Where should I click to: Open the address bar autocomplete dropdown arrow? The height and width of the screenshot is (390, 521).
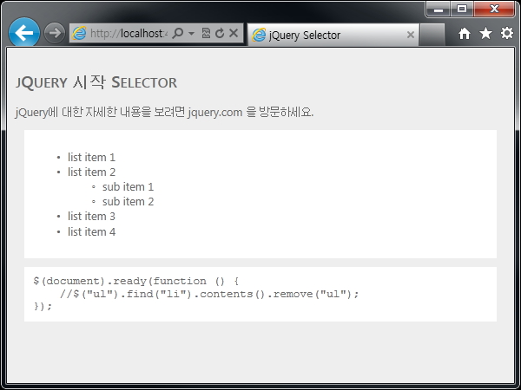point(191,33)
